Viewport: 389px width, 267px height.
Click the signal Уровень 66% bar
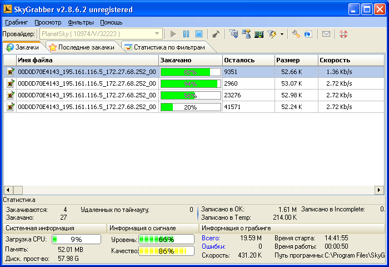[166, 239]
